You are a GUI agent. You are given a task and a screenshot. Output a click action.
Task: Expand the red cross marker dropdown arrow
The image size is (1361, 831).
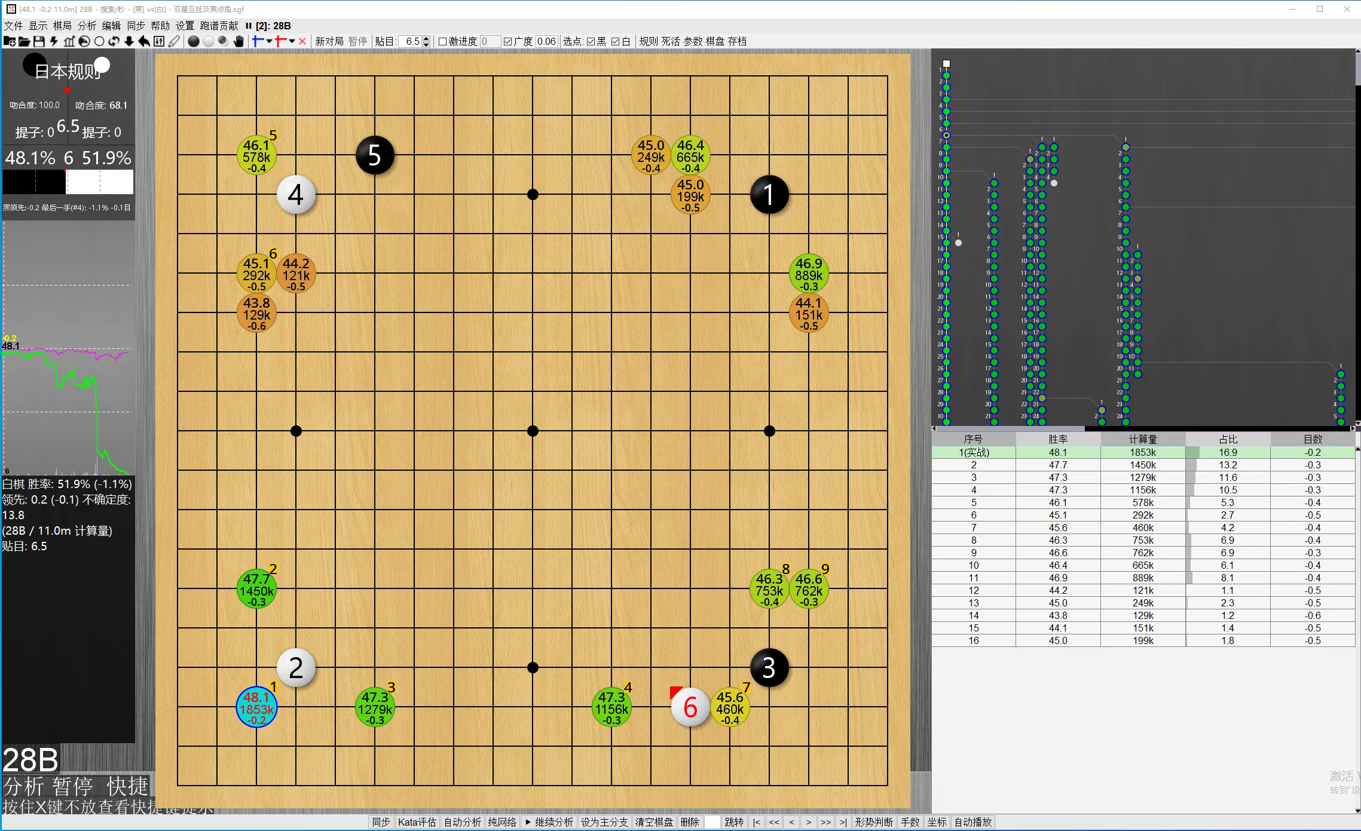[292, 41]
